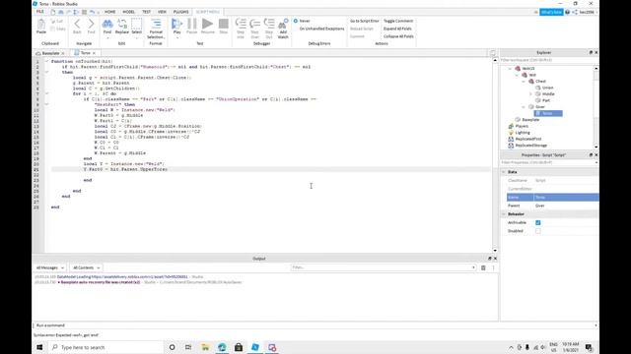
Task: Toggle the Archivable checkbox
Action: pyautogui.click(x=538, y=223)
